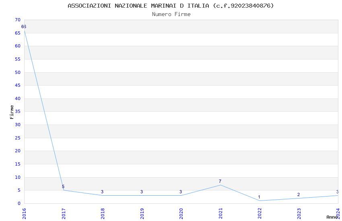Click the 65 tick on y-axis
Image resolution: width=342 pixels, height=221 pixels.
click(18, 33)
